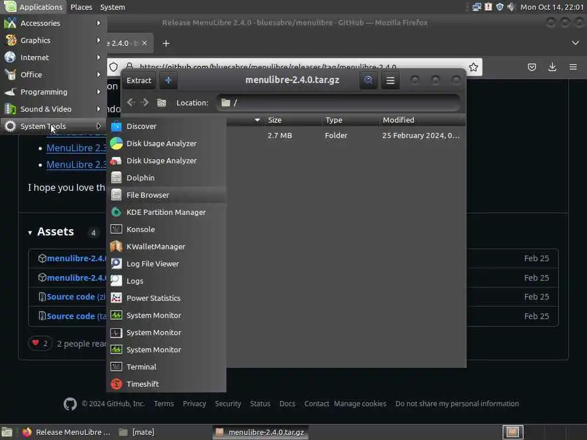Image resolution: width=587 pixels, height=440 pixels.
Task: Go back in archive manager location
Action: tap(131, 103)
